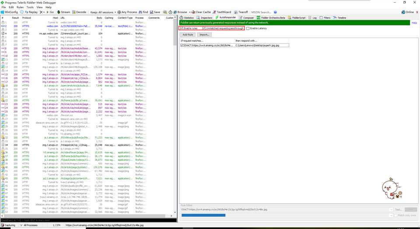Check the Match only once checkbox

(x=395, y=215)
